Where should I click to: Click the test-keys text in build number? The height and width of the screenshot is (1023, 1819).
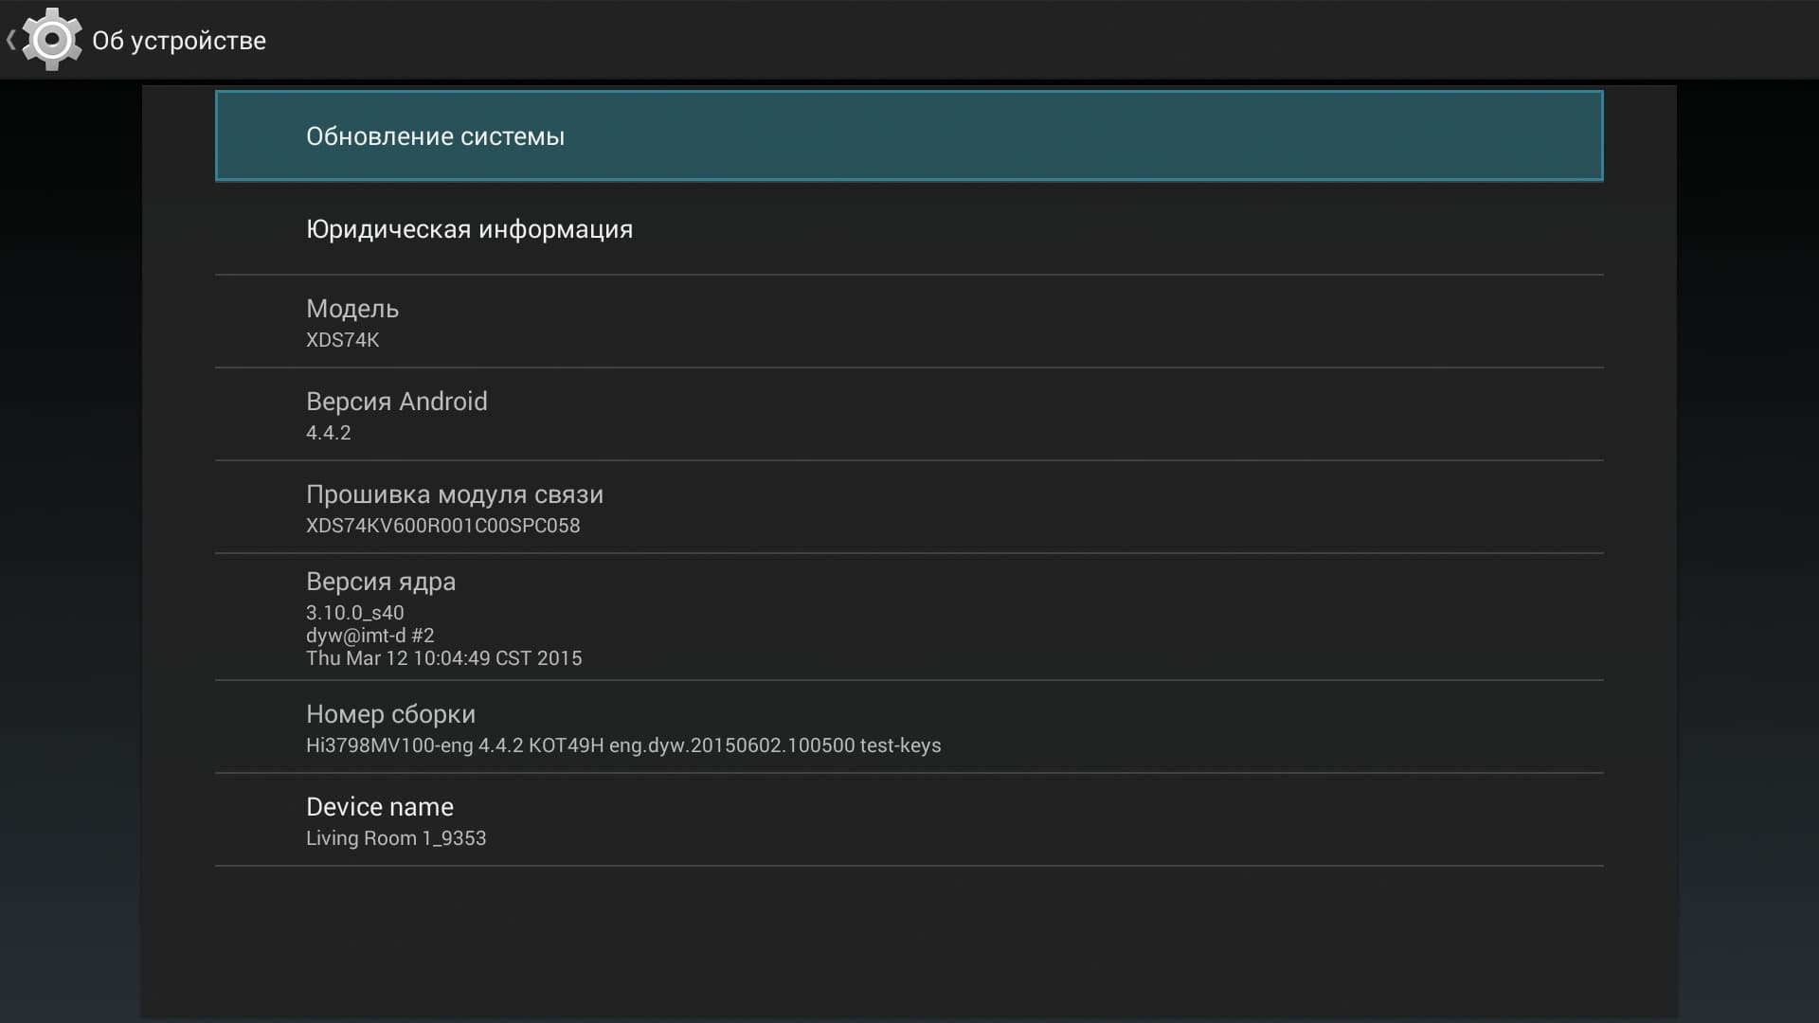(x=900, y=745)
